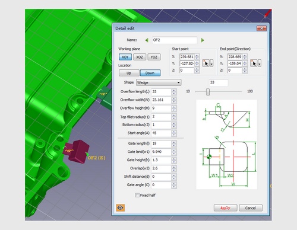Click the Gate height(h) spinner arrows
This screenshot has height=230, width=297.
click(x=174, y=160)
